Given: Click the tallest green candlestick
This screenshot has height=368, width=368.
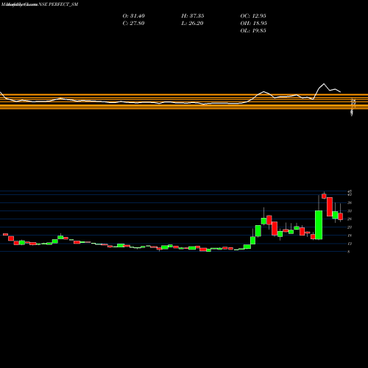Looking at the screenshot, I should [x=319, y=224].
